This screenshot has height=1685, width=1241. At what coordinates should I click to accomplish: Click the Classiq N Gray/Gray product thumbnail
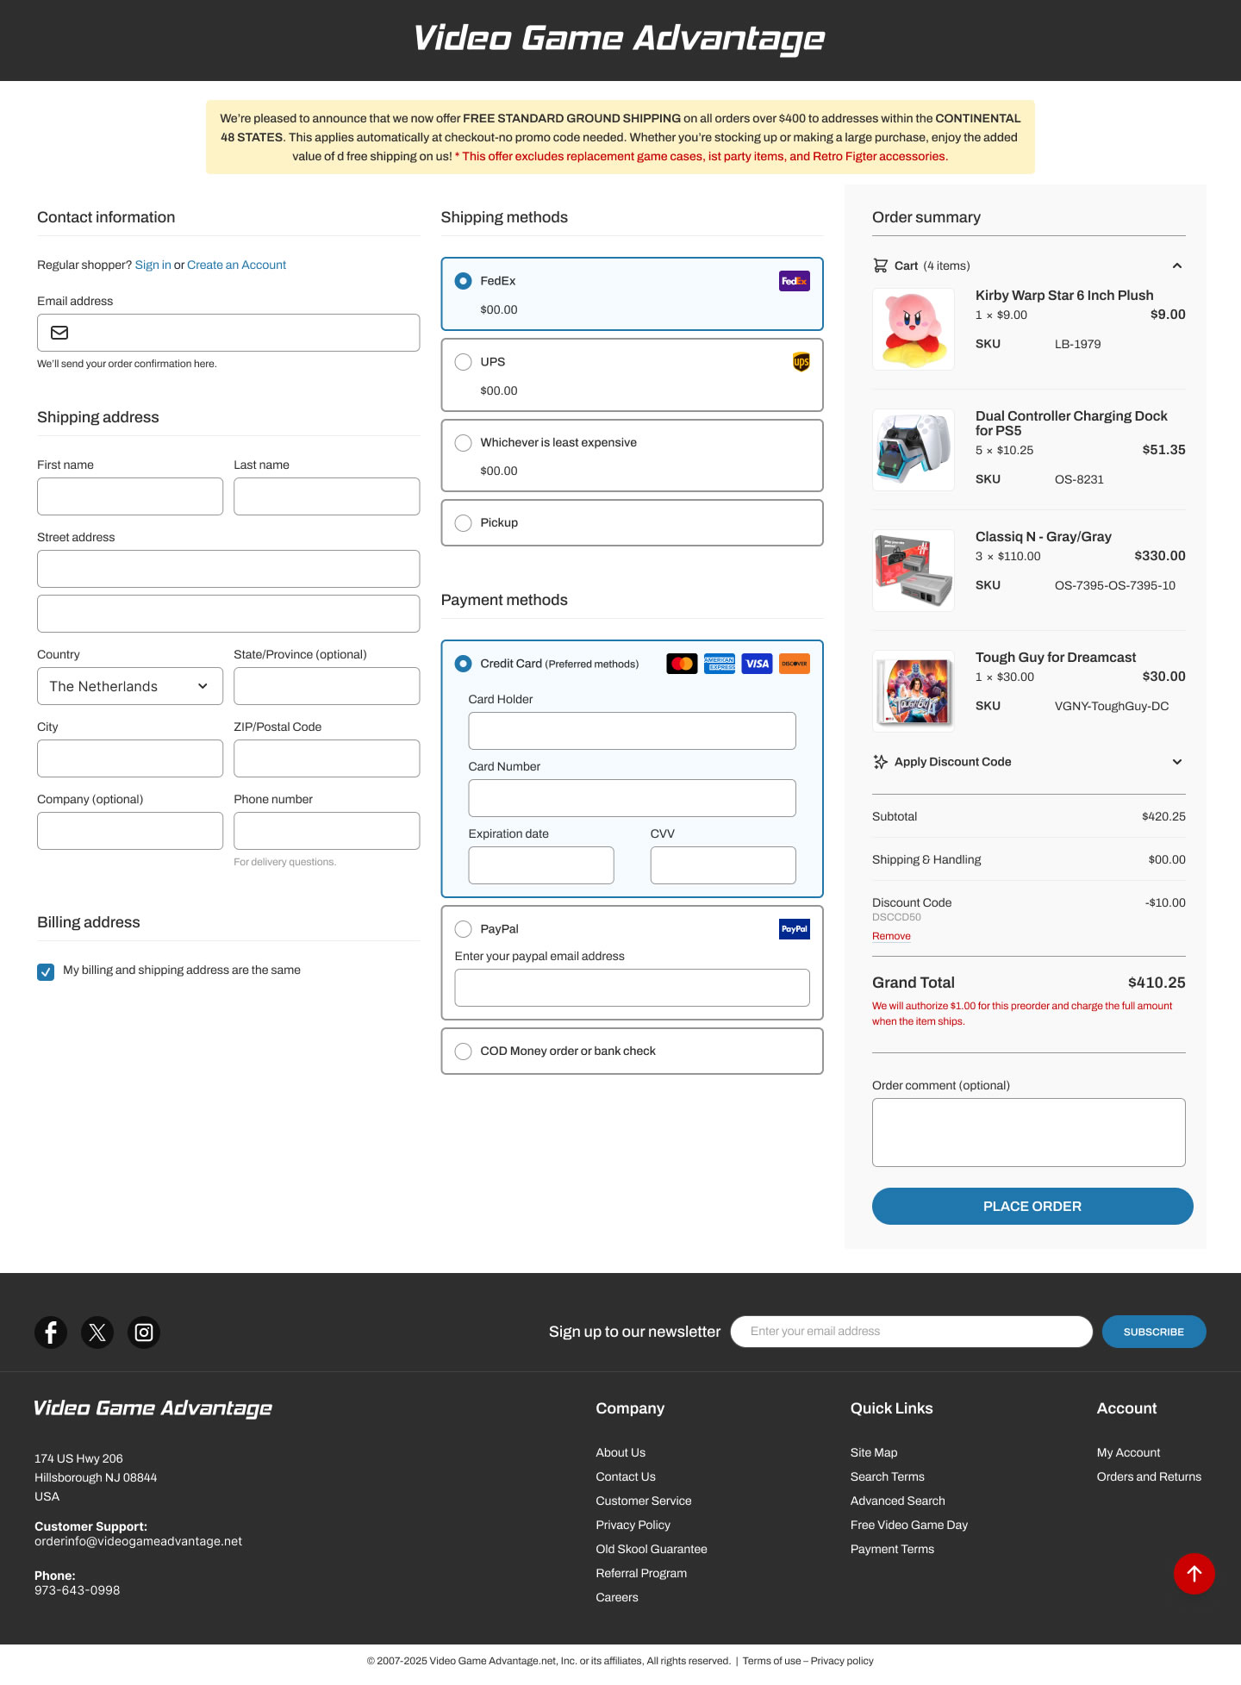coord(914,571)
